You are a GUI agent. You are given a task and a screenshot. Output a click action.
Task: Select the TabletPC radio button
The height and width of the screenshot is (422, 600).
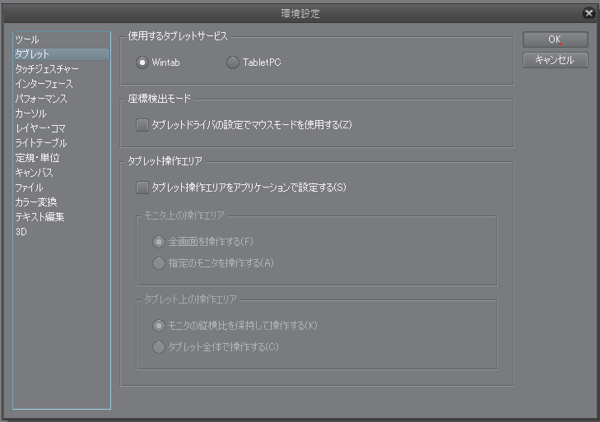[x=232, y=62]
